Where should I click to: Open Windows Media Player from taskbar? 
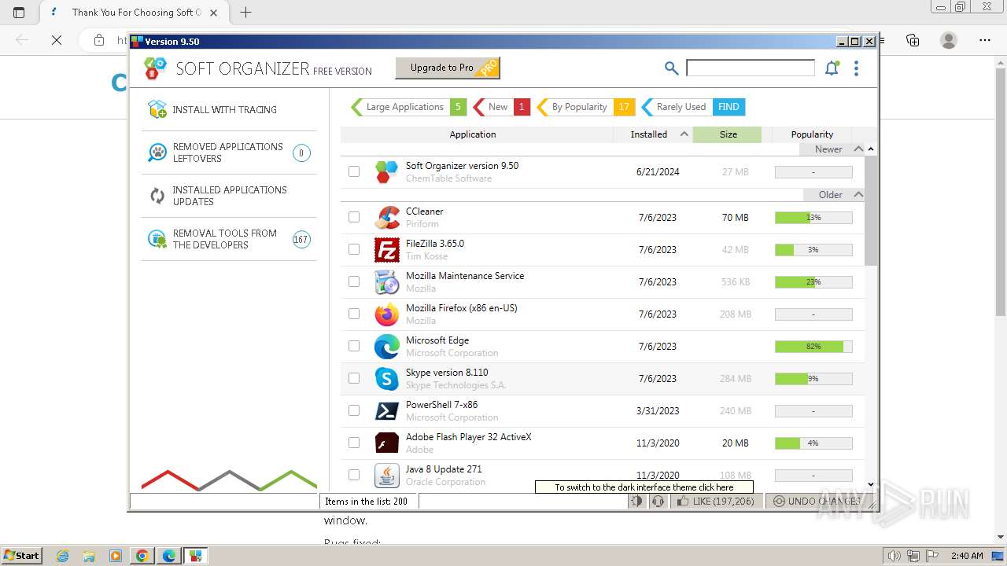tap(116, 556)
